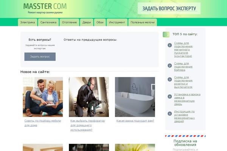Open the perforator choosing article link

click(x=87, y=125)
